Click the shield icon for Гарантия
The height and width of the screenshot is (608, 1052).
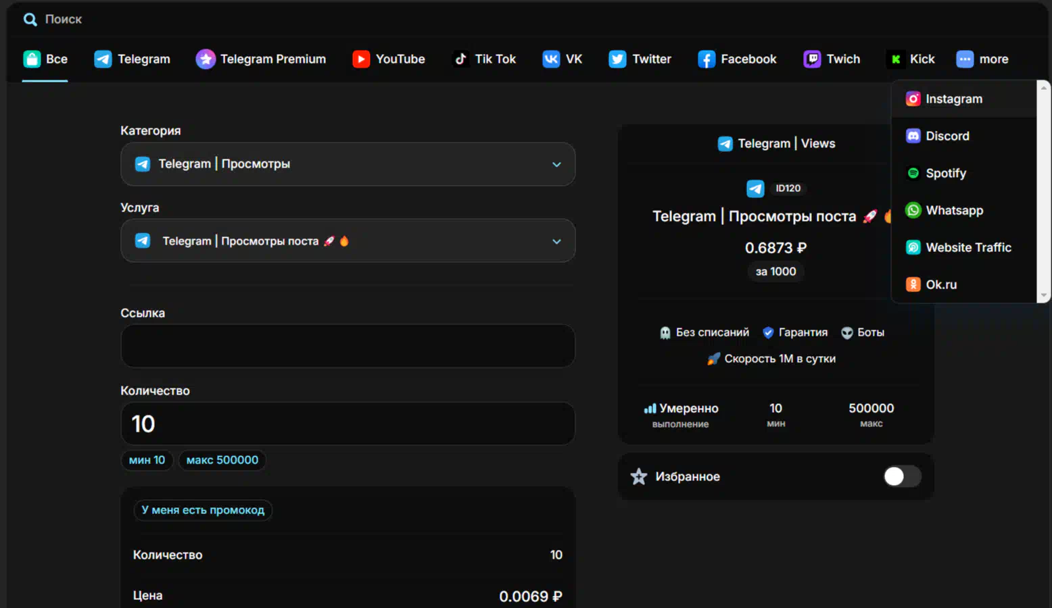pos(768,332)
